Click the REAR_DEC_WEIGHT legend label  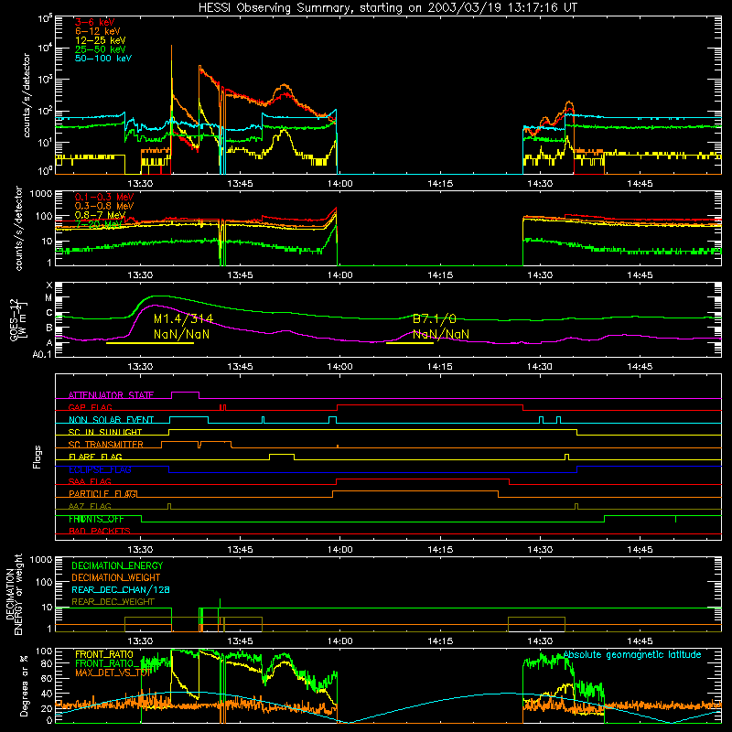[x=113, y=602]
